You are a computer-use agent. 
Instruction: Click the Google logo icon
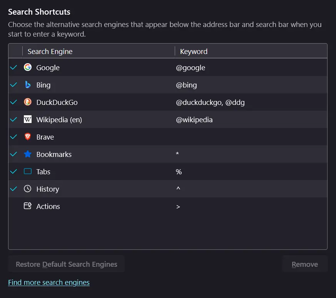pyautogui.click(x=27, y=67)
